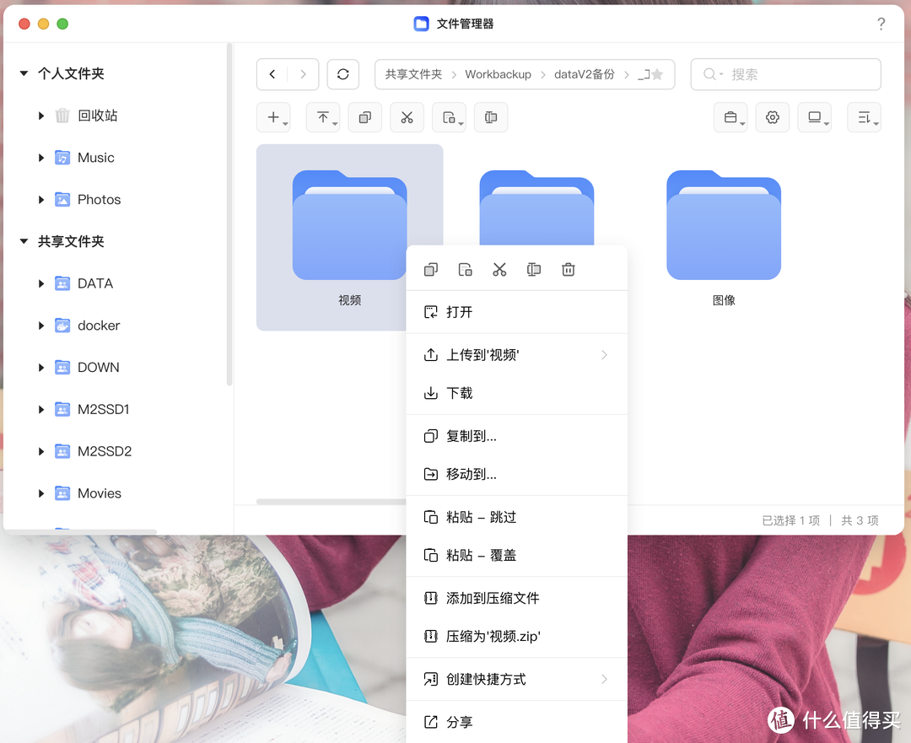This screenshot has width=911, height=743.
Task: Open the file manager settings gear icon
Action: (772, 117)
